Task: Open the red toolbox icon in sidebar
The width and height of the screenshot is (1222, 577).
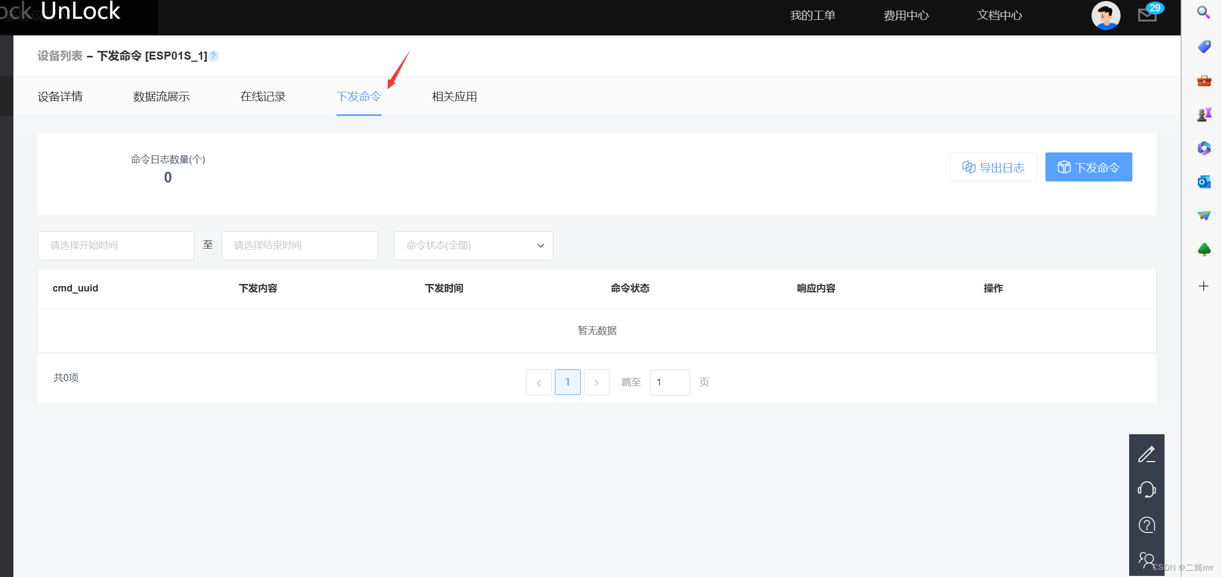Action: [x=1204, y=81]
